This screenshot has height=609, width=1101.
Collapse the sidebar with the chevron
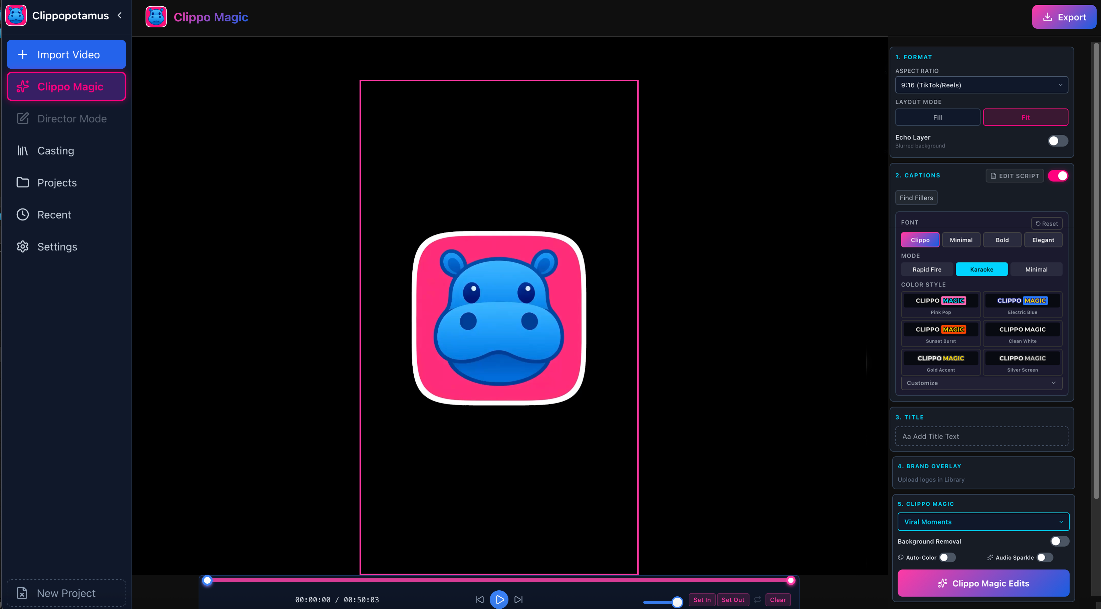pyautogui.click(x=120, y=16)
